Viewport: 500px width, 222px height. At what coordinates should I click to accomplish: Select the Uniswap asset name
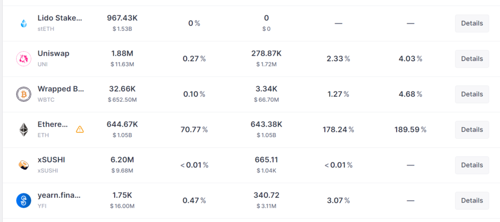53,54
